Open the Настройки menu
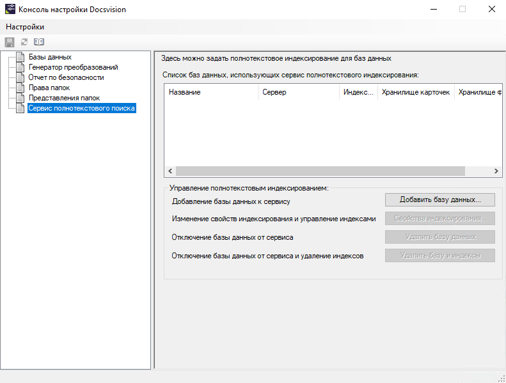Screen dimensions: 506x383 [x=25, y=27]
